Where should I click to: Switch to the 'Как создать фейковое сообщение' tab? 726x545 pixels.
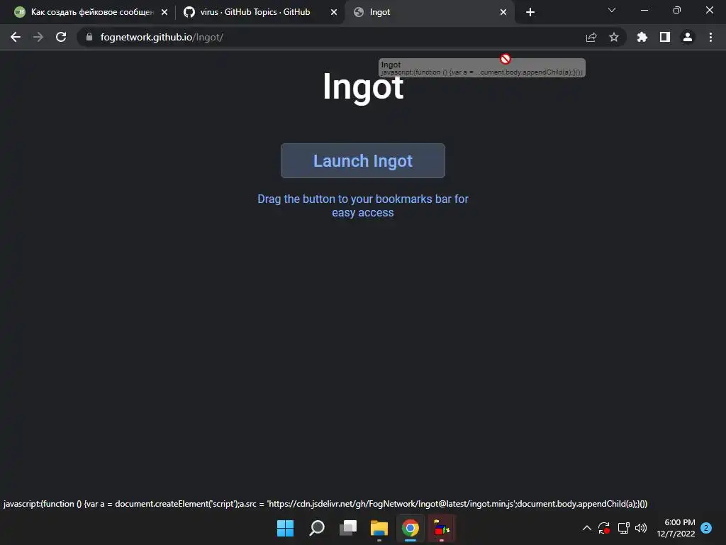click(91, 12)
